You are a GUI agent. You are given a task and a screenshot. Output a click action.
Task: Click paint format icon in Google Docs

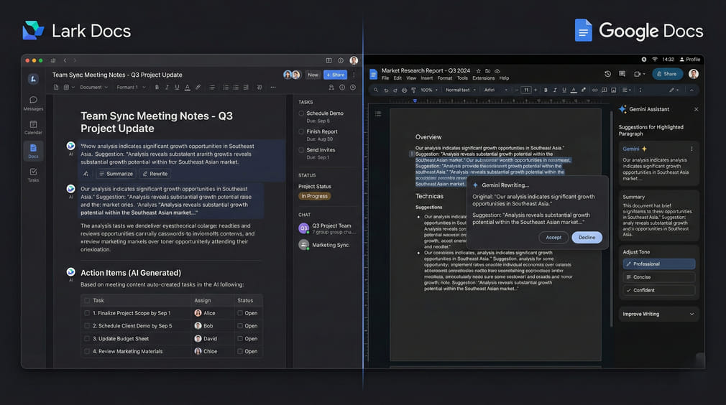coord(413,90)
